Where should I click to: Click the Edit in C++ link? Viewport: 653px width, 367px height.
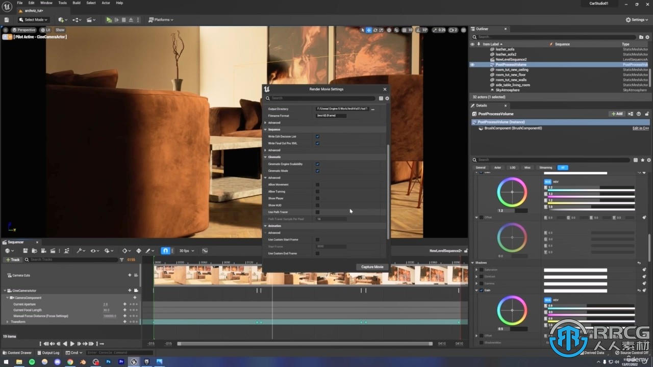tap(641, 128)
